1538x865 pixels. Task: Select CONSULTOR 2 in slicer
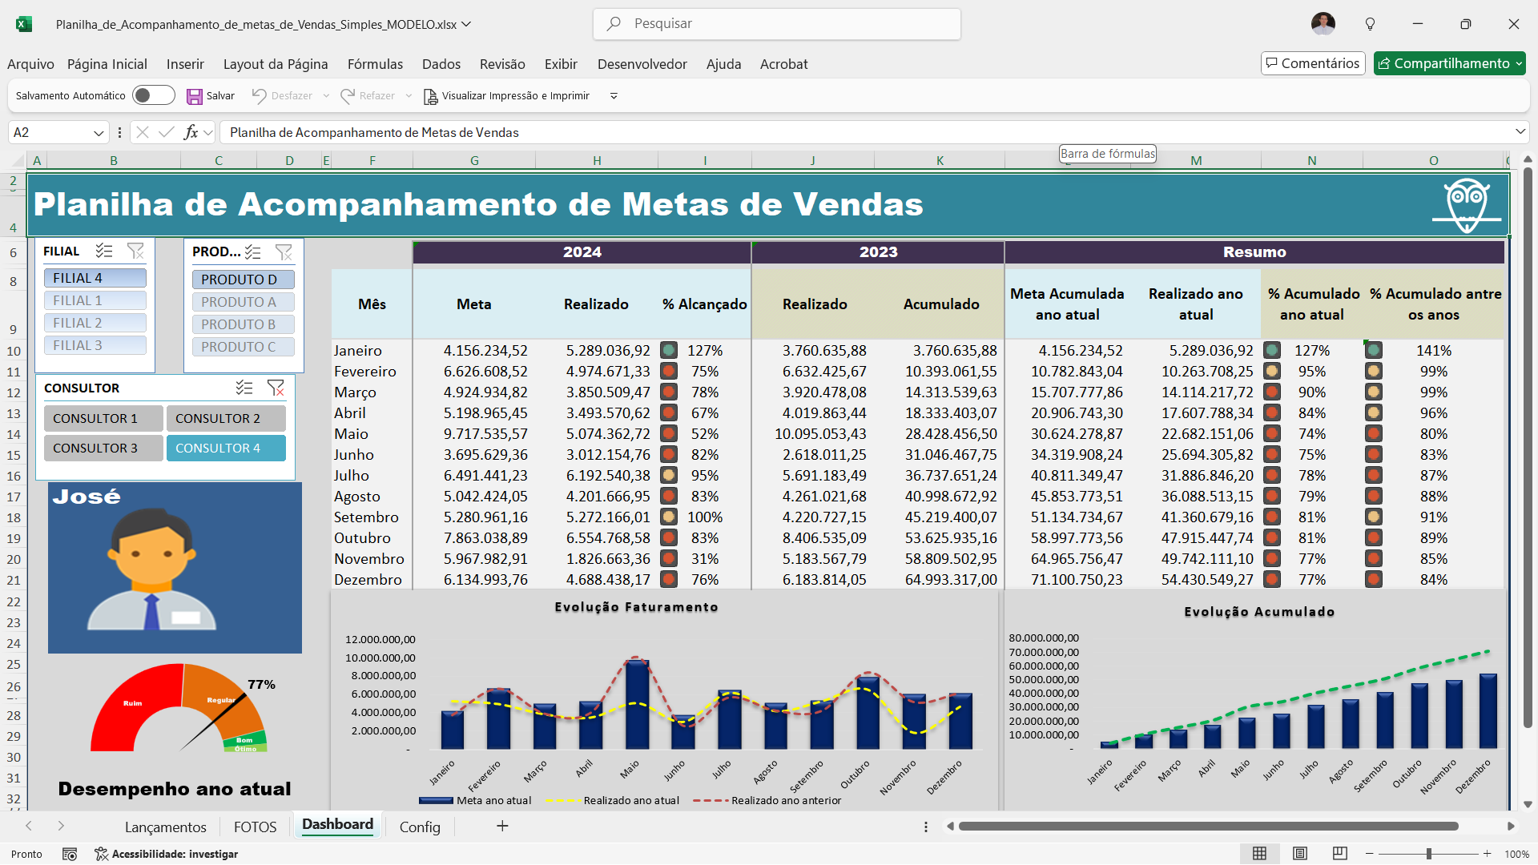[225, 418]
